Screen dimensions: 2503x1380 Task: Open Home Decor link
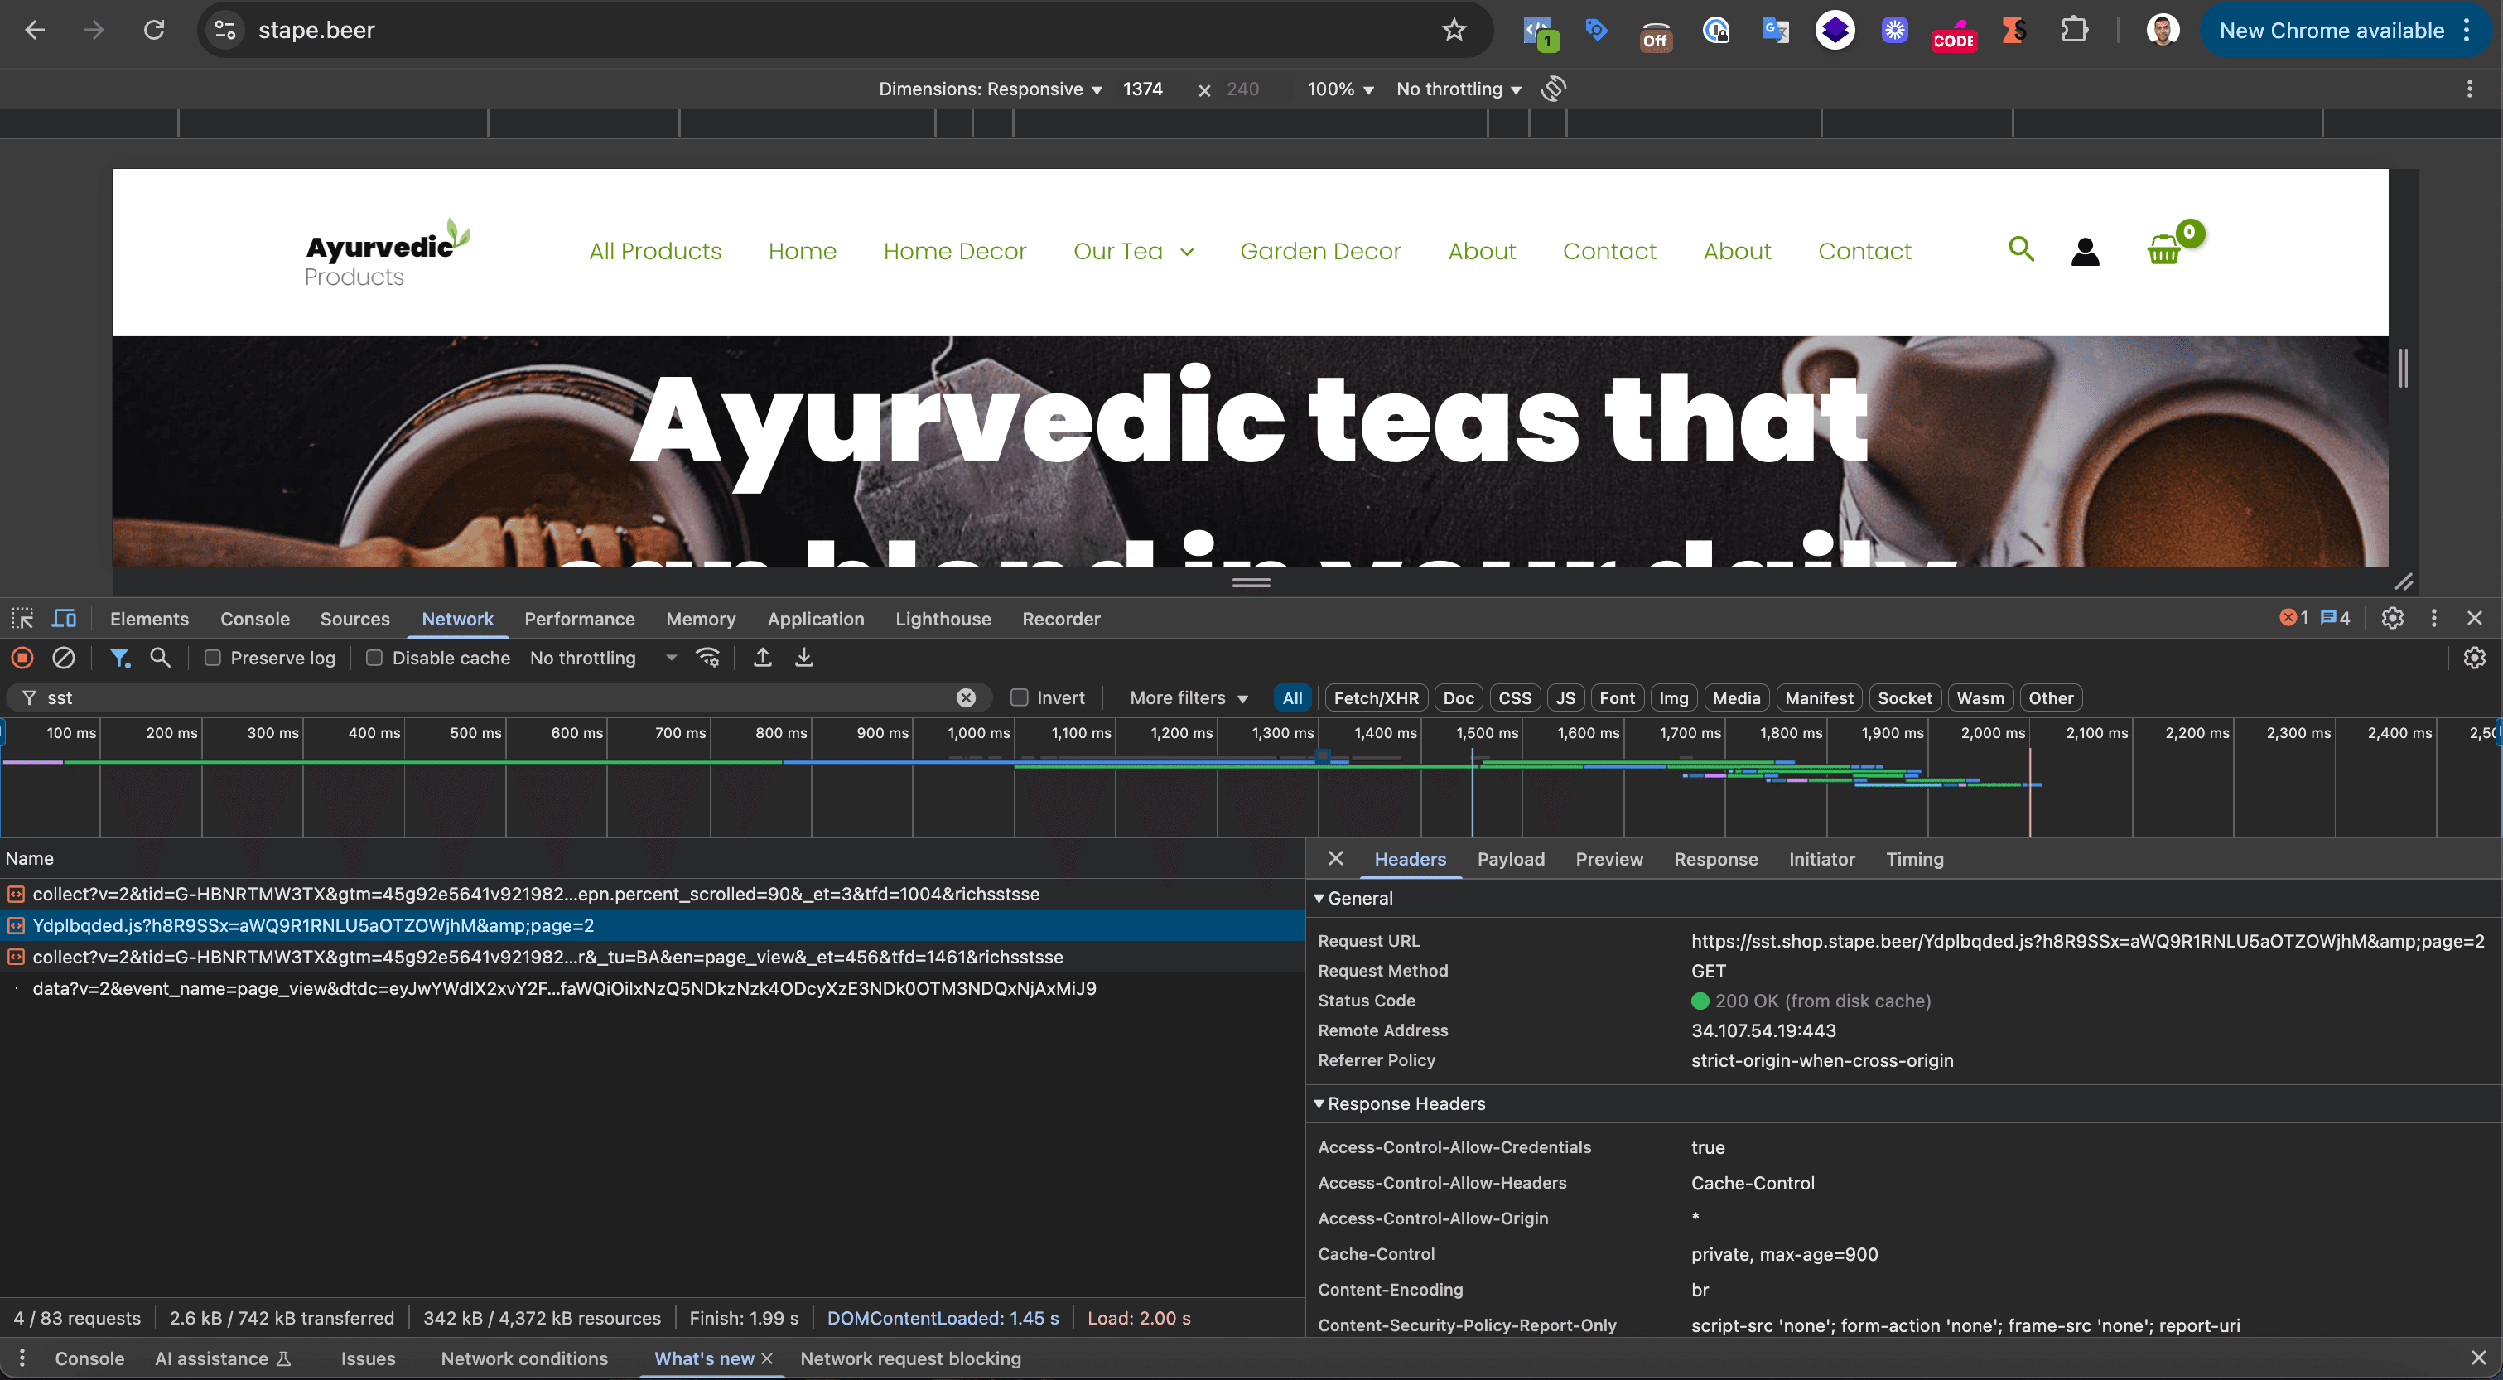point(954,252)
